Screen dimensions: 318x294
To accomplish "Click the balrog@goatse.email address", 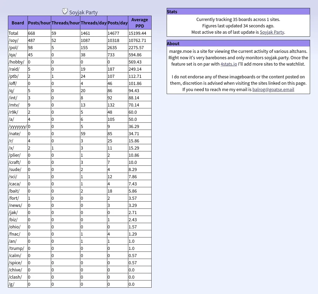I will [x=273, y=90].
